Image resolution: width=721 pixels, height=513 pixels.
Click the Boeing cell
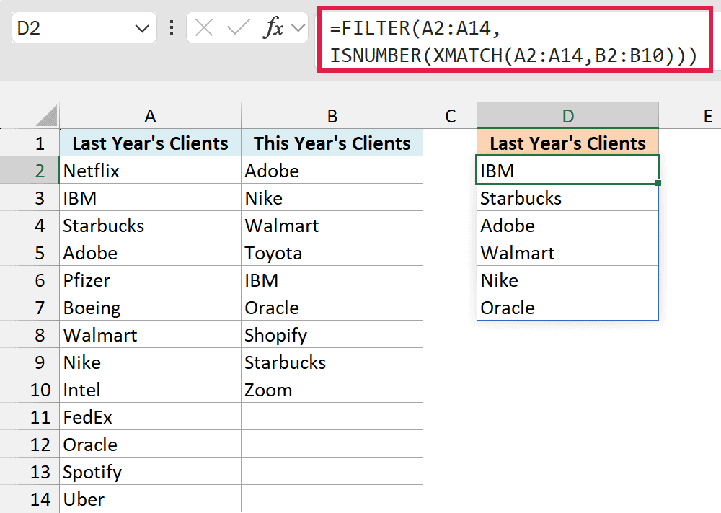click(x=150, y=307)
